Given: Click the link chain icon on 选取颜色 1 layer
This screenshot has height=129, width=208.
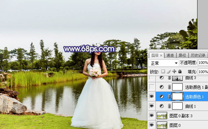Looking at the screenshot, I should [x=169, y=96].
